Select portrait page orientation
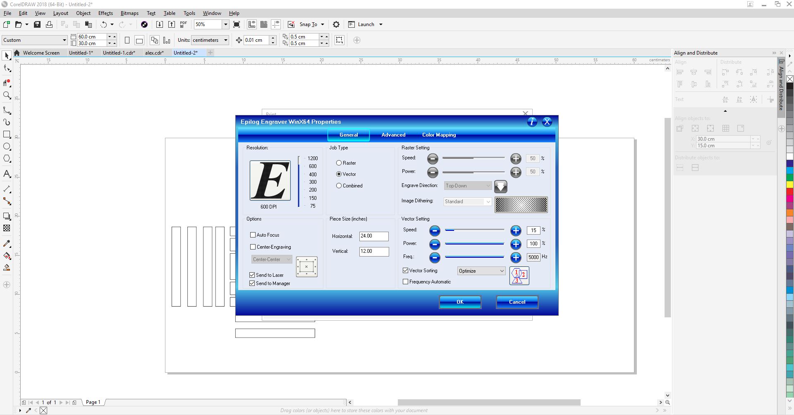This screenshot has width=794, height=415. [127, 40]
